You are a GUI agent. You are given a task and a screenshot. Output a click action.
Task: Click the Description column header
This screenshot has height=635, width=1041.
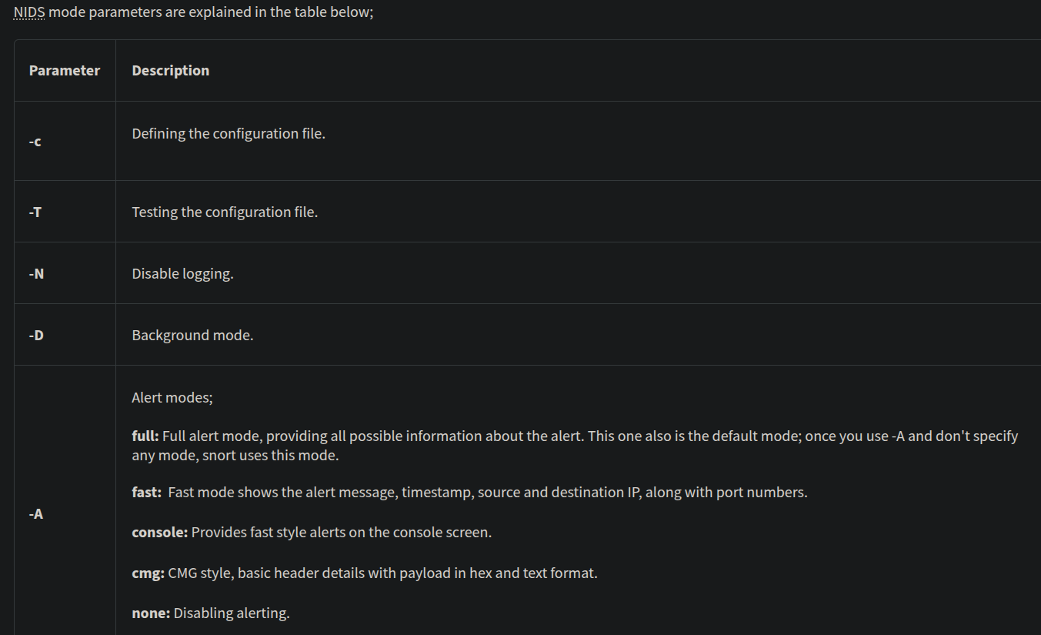[x=170, y=71]
